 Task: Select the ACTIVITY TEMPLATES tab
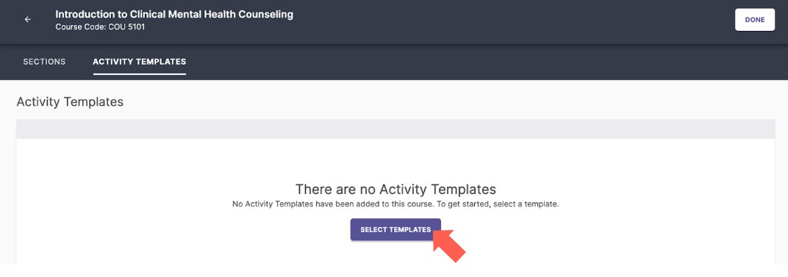pyautogui.click(x=139, y=62)
